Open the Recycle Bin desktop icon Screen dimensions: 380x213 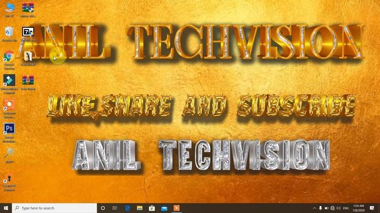tap(9, 34)
